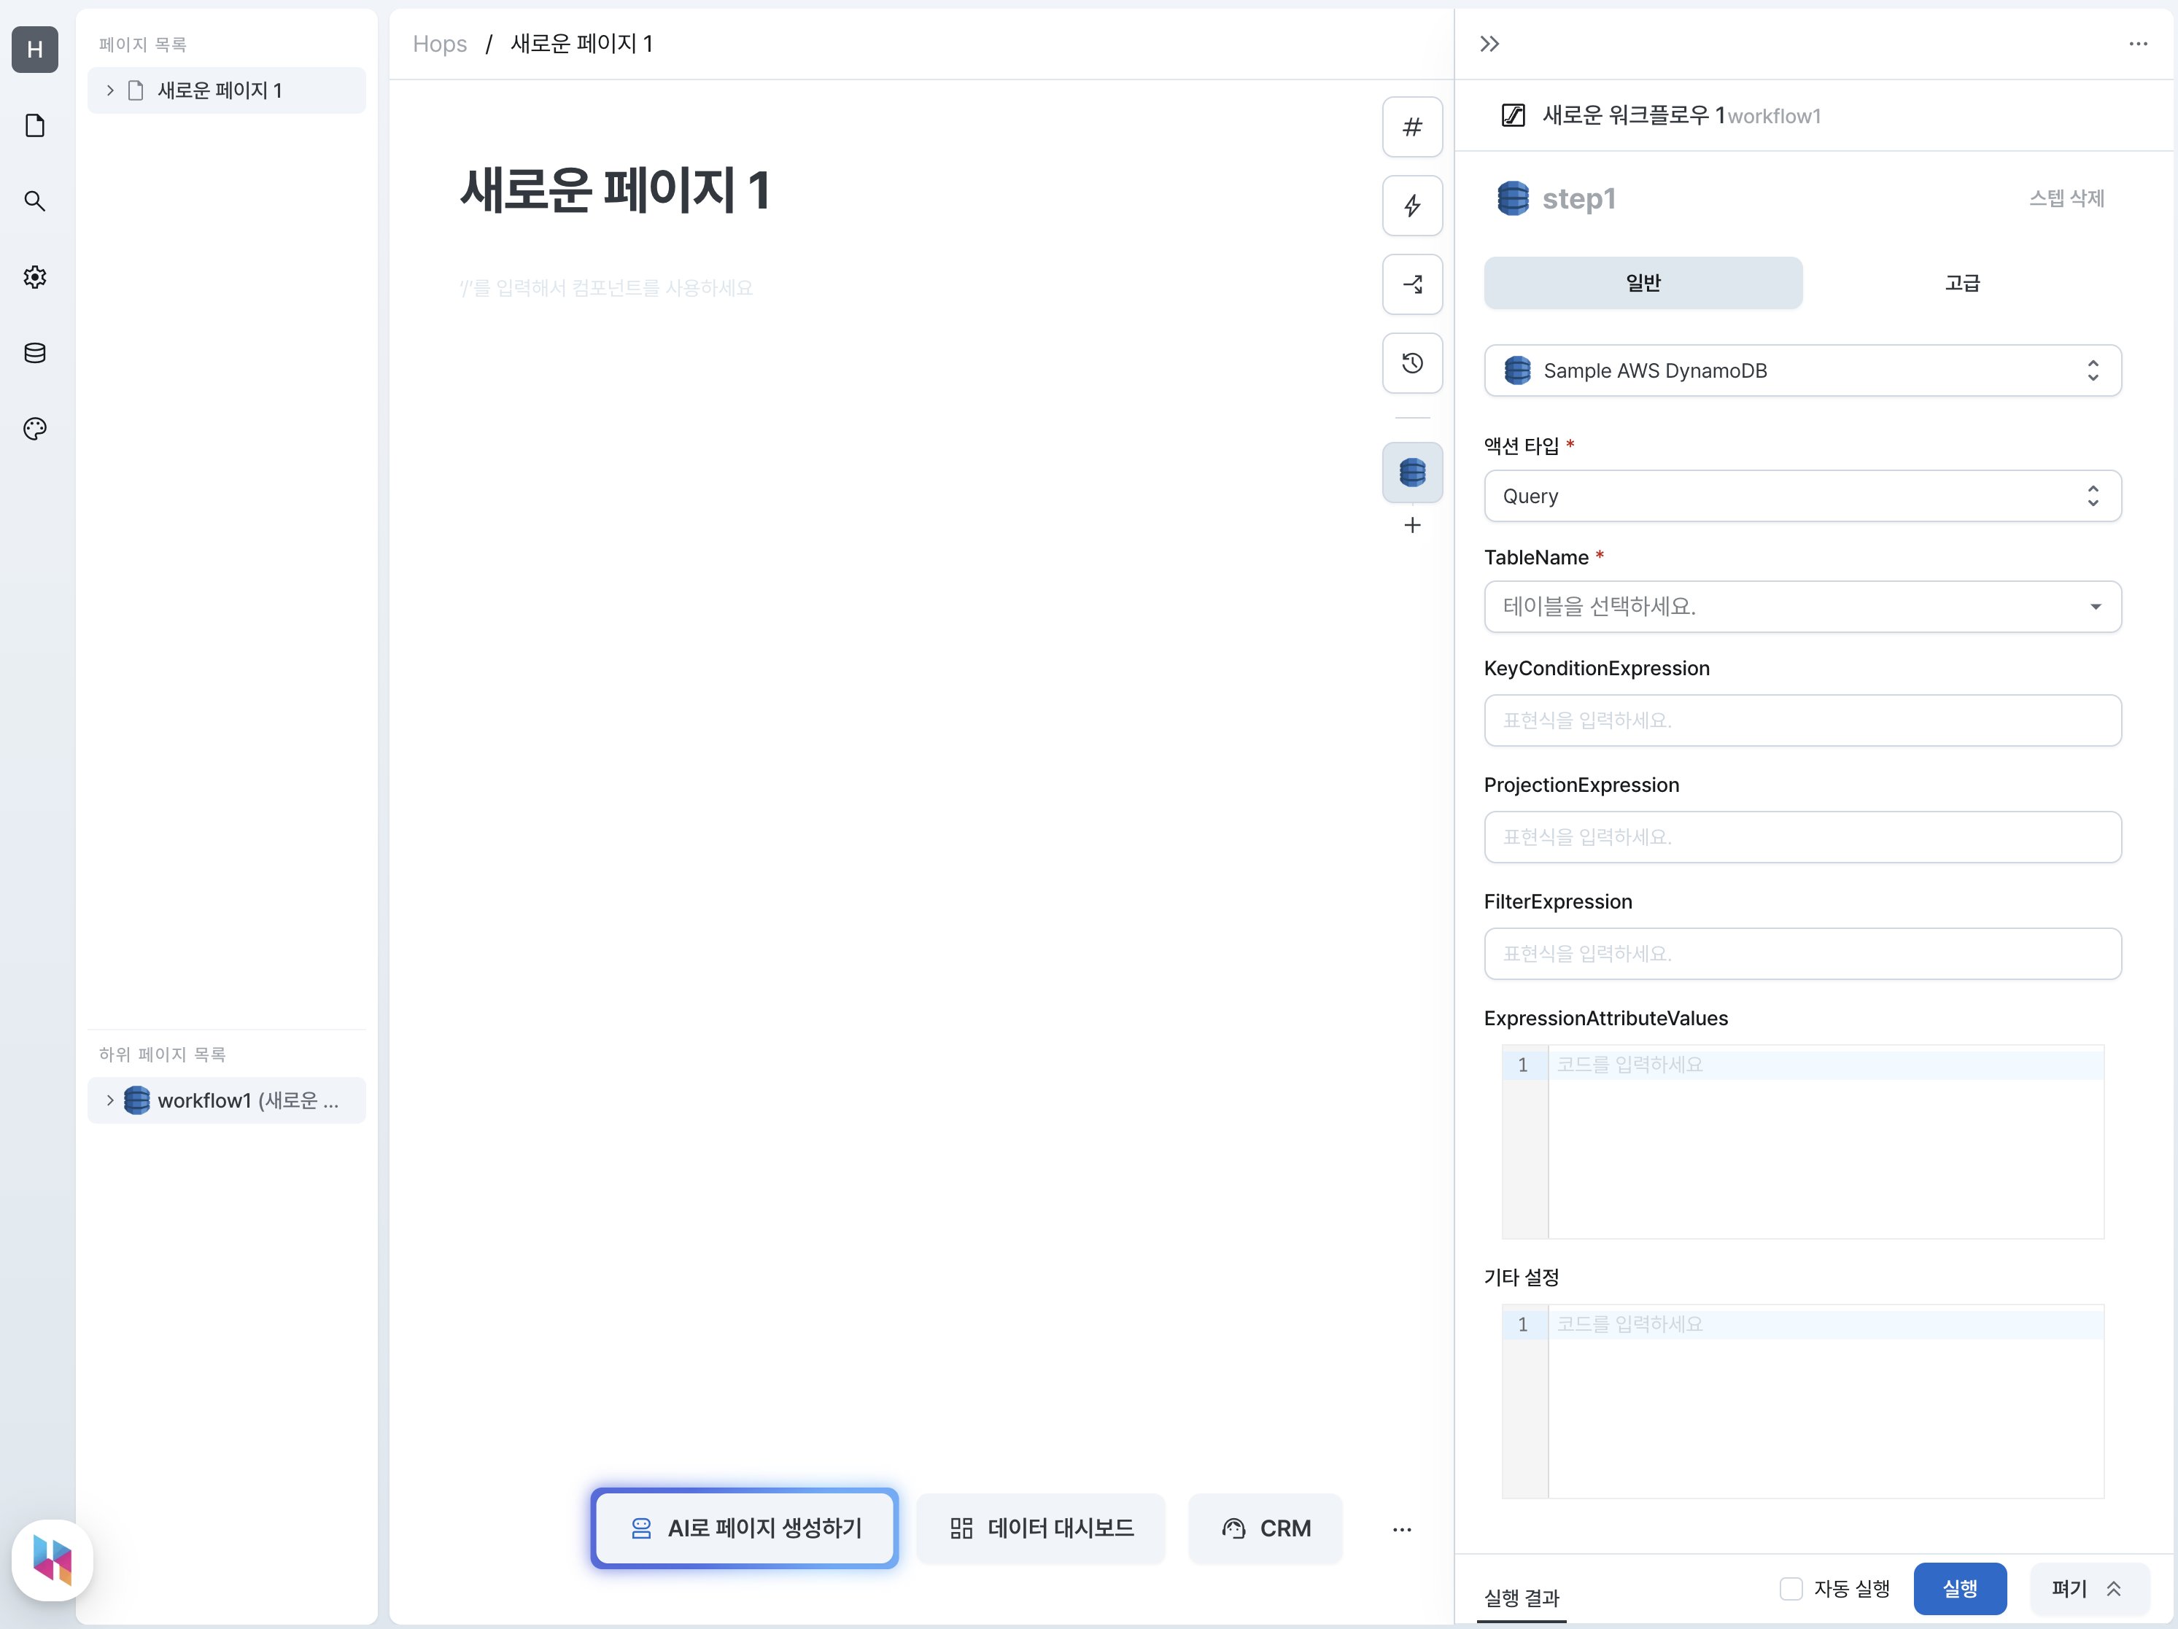Viewport: 2178px width, 1629px height.
Task: Open the theme palette icon in sidebar
Action: pos(34,428)
